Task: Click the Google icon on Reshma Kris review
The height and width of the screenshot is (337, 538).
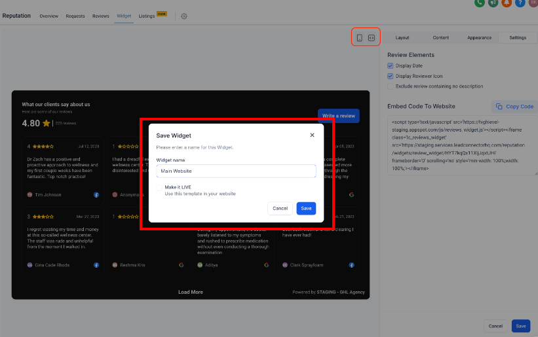Action: pyautogui.click(x=182, y=265)
